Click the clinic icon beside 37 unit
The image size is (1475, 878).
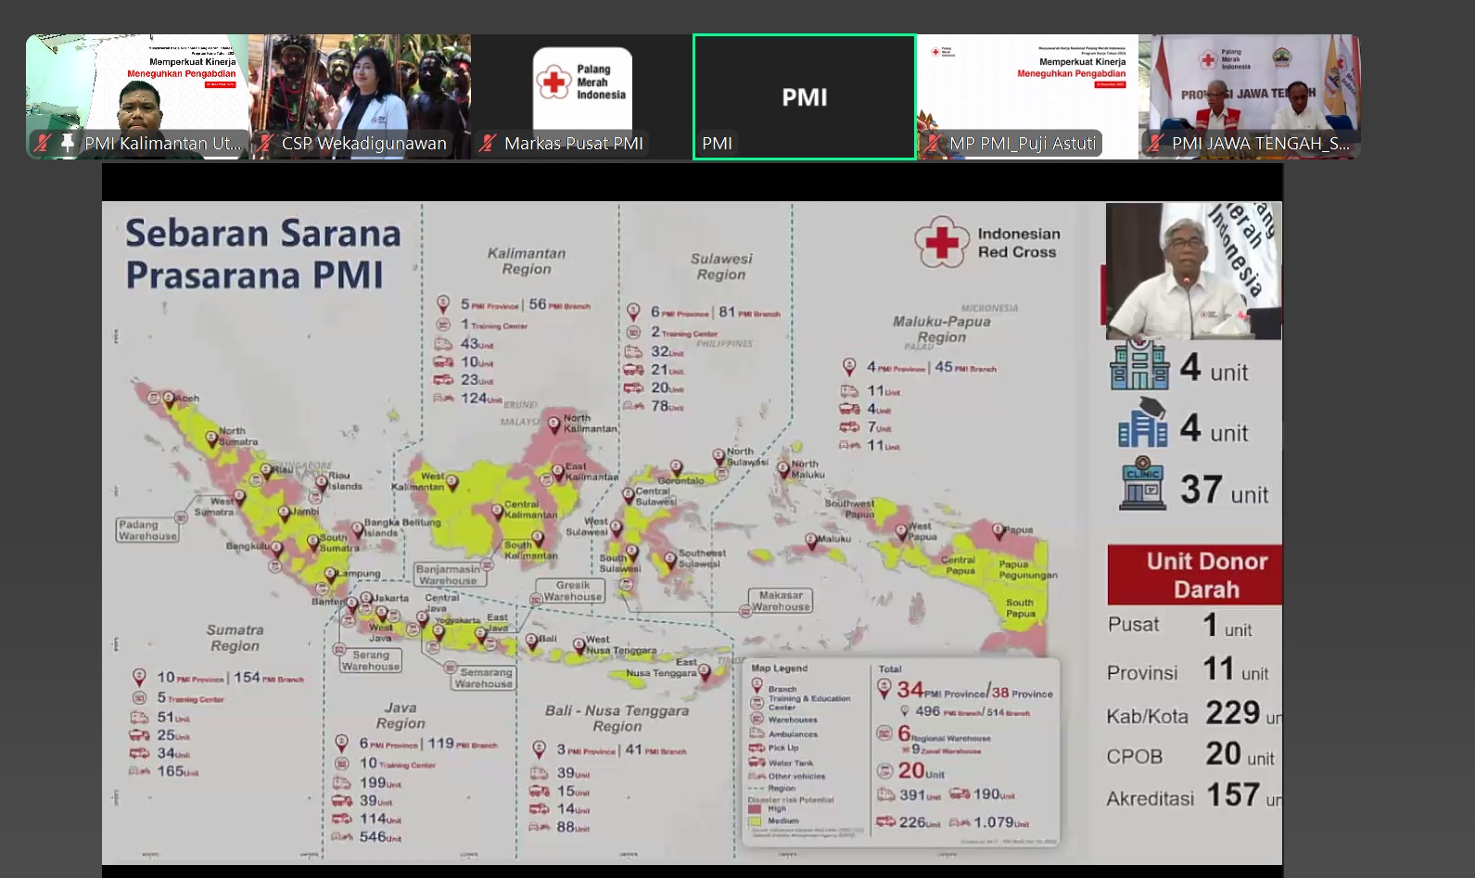[x=1142, y=484]
